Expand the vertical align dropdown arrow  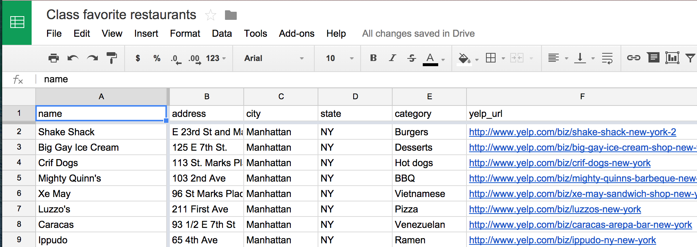[x=593, y=58]
